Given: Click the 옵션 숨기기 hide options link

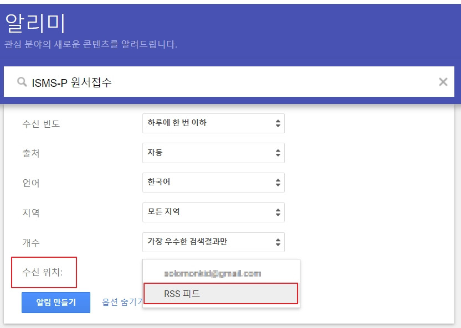Looking at the screenshot, I should [121, 302].
